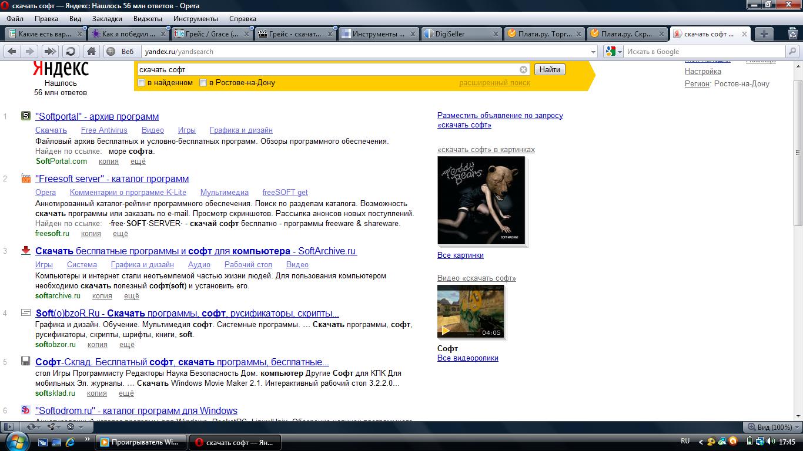Open the Google search engine dropdown
The width and height of the screenshot is (803, 451).
(620, 52)
